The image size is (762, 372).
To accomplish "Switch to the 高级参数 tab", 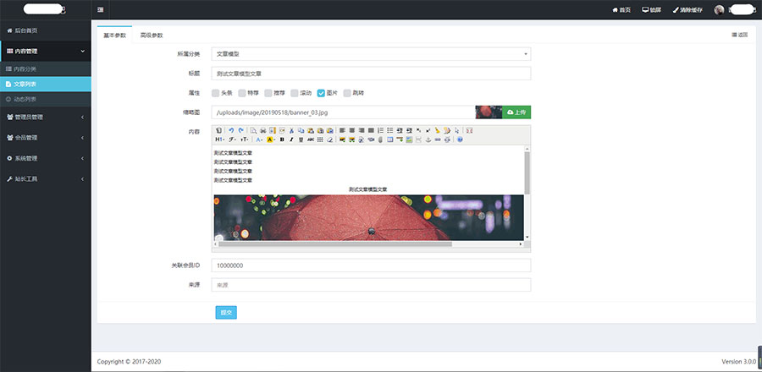I will (x=152, y=35).
